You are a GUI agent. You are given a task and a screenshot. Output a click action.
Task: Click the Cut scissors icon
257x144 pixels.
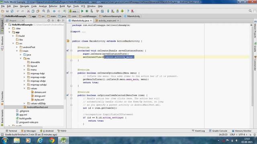click(x=29, y=11)
